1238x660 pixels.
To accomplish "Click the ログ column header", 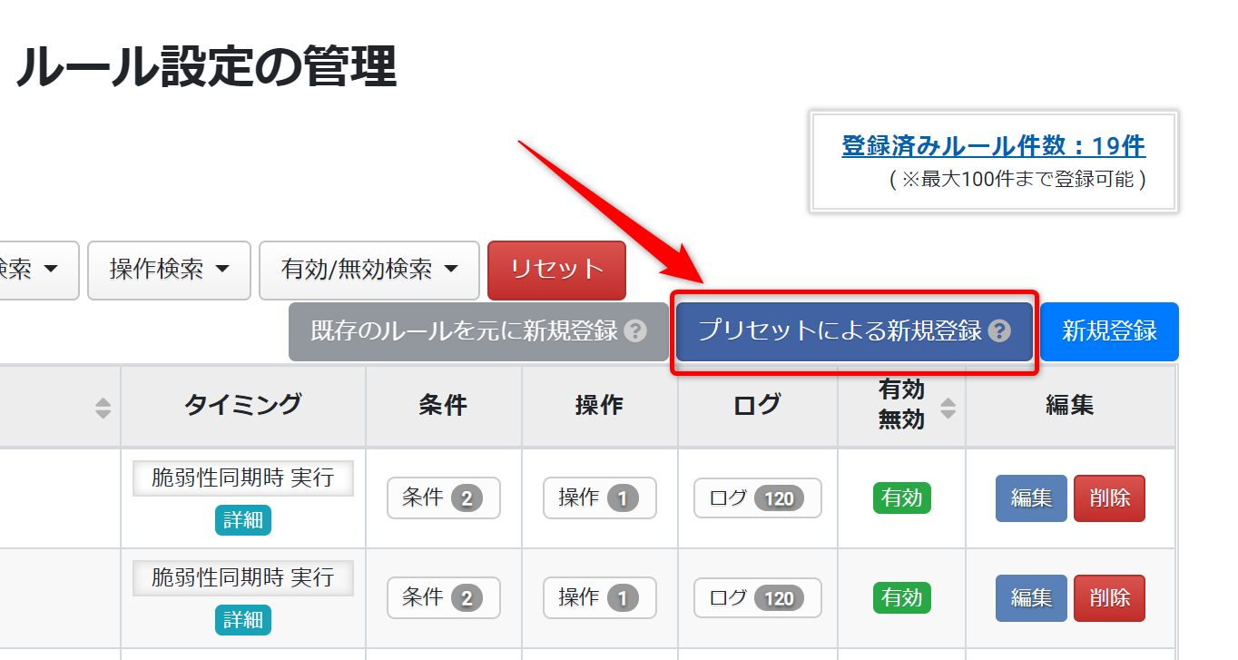I will click(x=758, y=406).
